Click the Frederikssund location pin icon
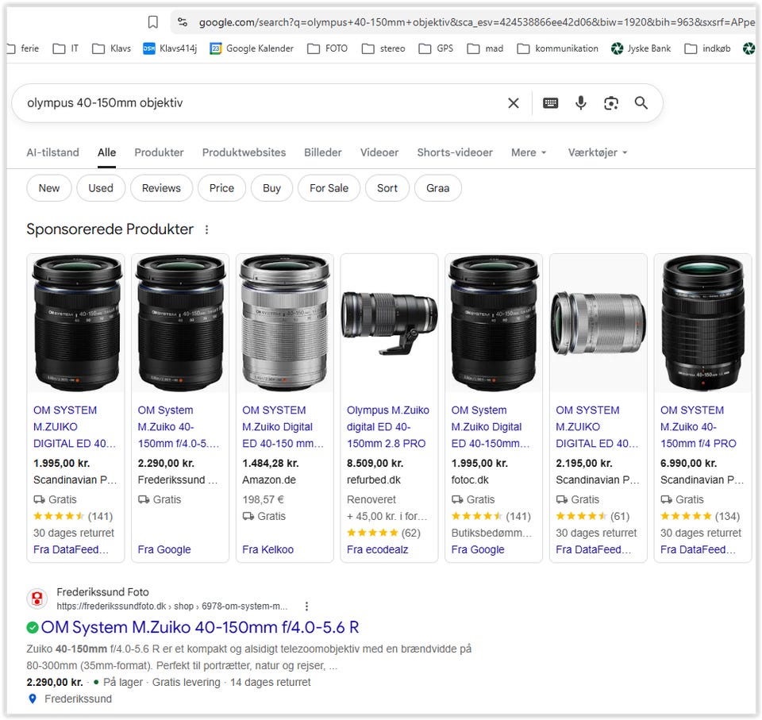The width and height of the screenshot is (762, 720). pyautogui.click(x=33, y=699)
